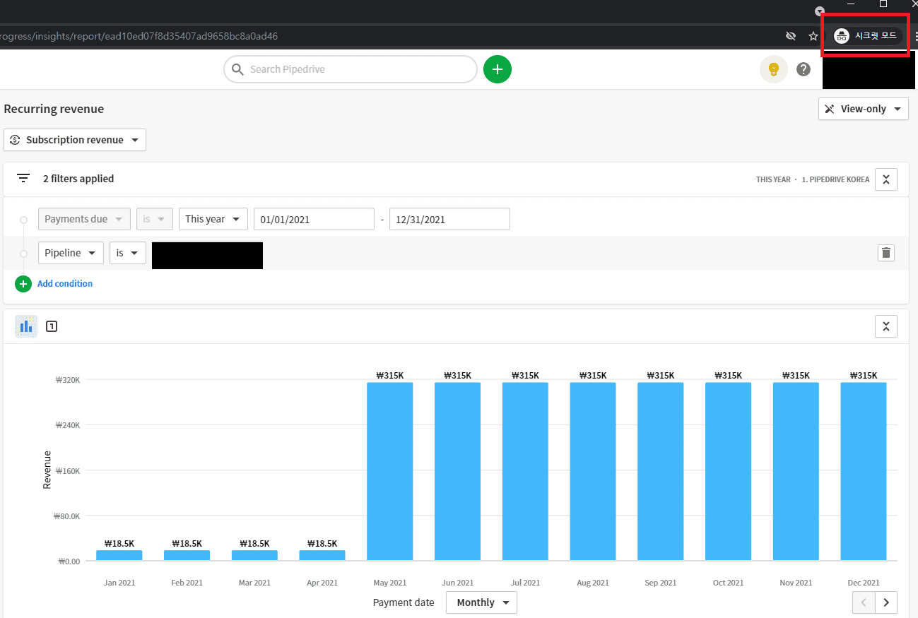
Task: Click the blocked third-party cookies eye icon
Action: tap(791, 36)
